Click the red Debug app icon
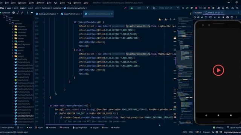 pyautogui.click(x=196, y=8)
